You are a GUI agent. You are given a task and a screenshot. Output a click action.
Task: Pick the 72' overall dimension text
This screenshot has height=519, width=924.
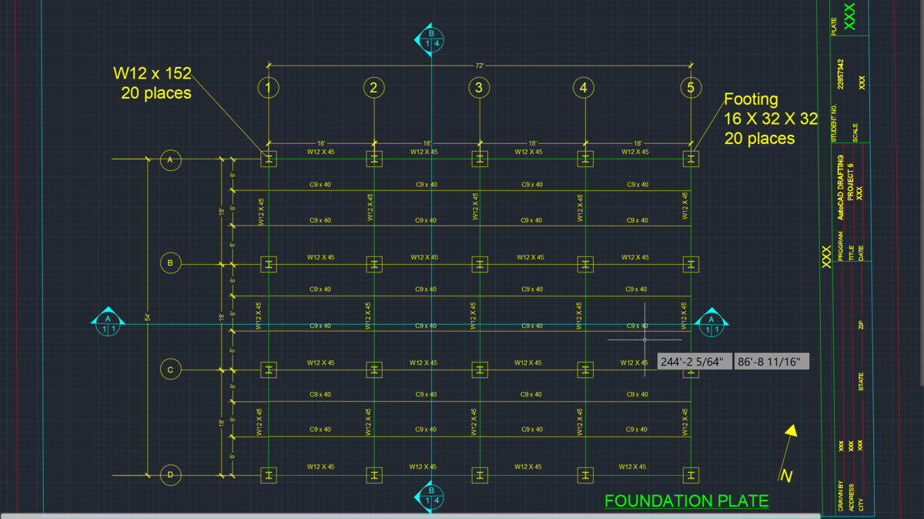tap(479, 66)
